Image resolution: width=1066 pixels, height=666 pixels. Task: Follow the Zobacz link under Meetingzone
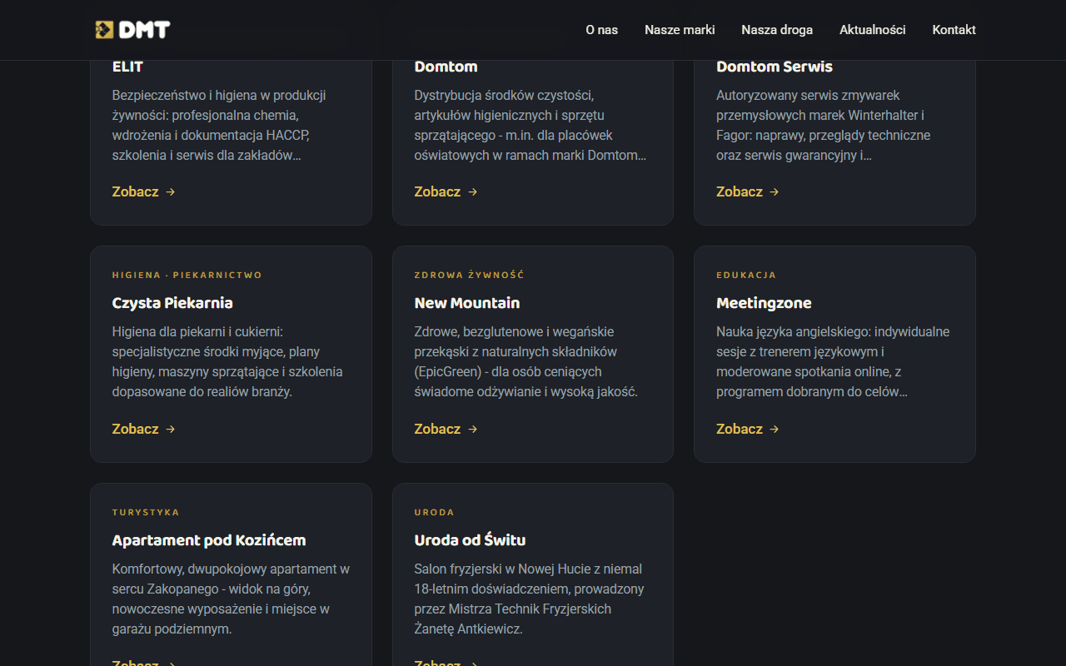coord(740,429)
